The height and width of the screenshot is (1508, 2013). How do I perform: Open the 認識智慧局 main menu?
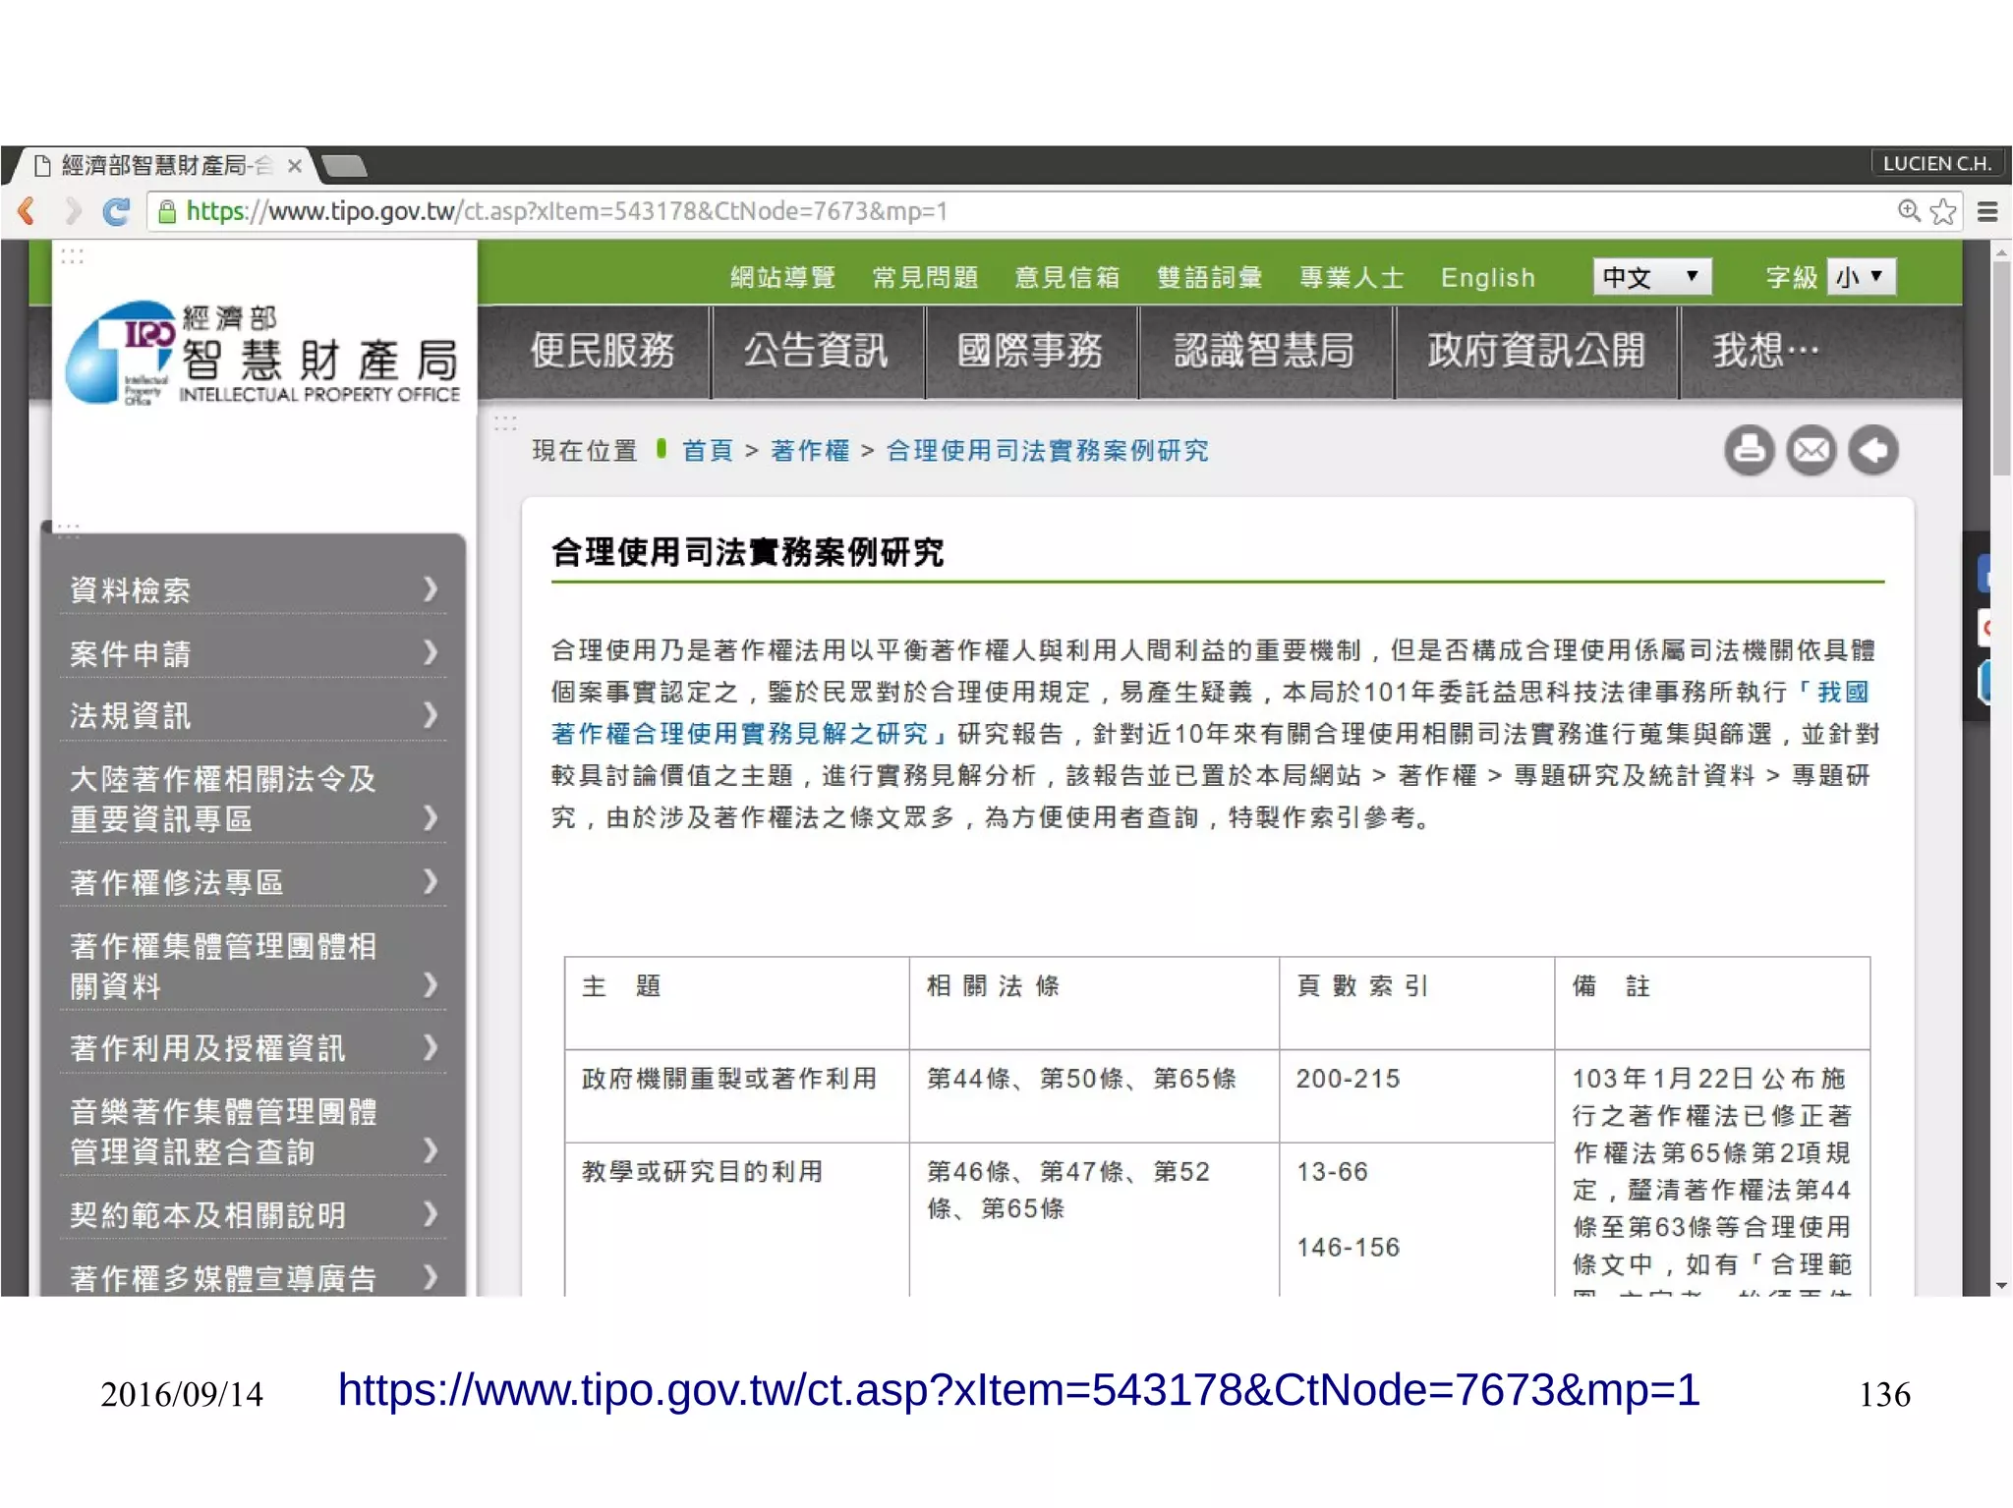click(1265, 351)
